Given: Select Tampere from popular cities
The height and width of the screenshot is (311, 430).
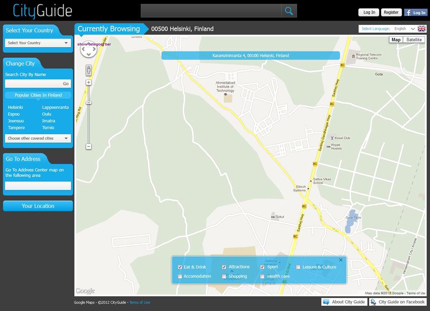Looking at the screenshot, I should coord(16,128).
